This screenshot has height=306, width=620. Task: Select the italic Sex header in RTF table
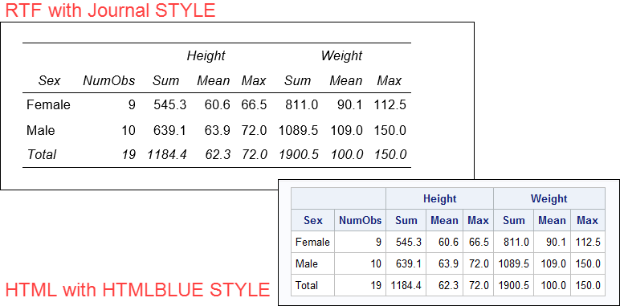pyautogui.click(x=50, y=80)
